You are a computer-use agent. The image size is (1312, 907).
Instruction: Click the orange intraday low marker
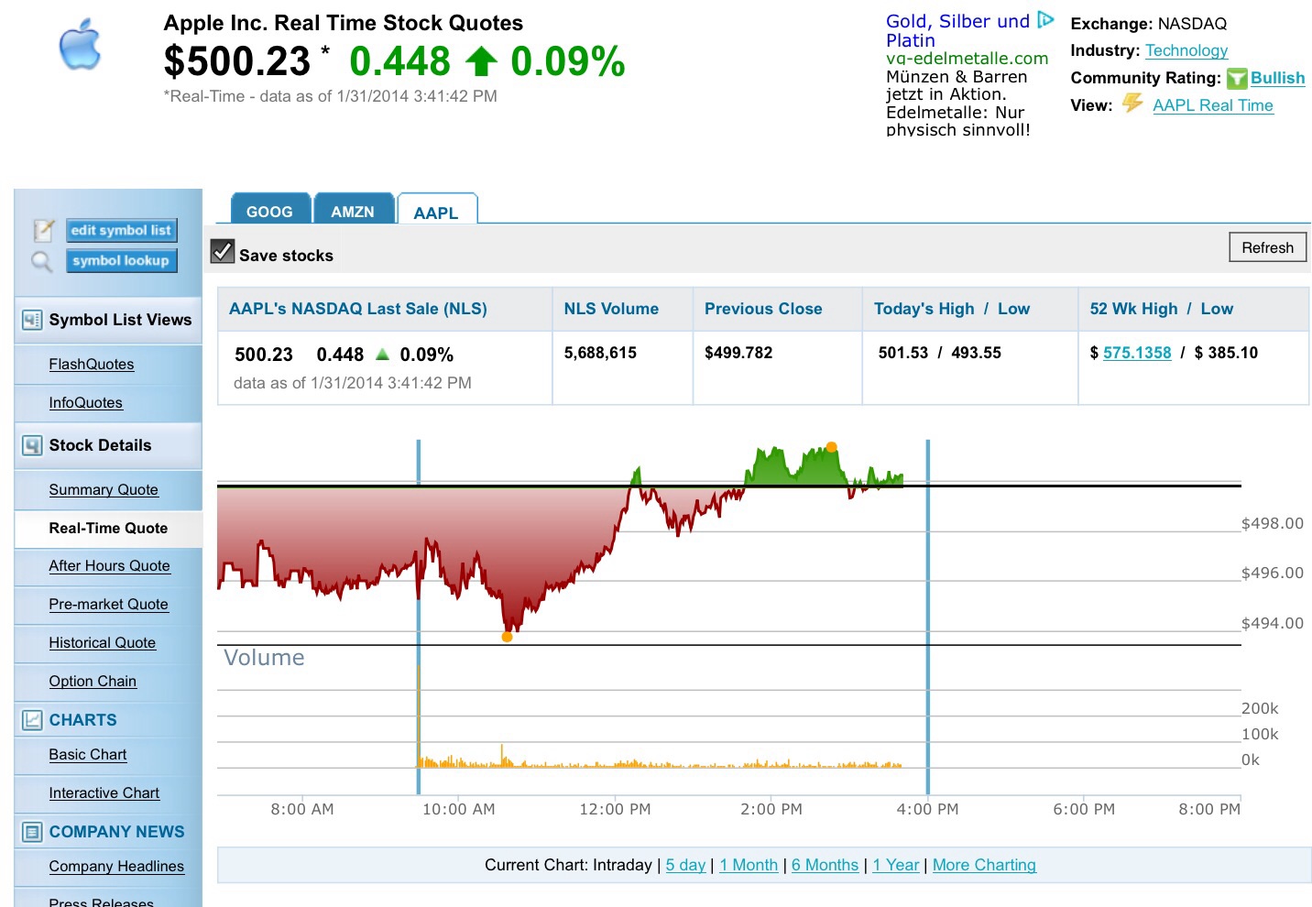(507, 637)
